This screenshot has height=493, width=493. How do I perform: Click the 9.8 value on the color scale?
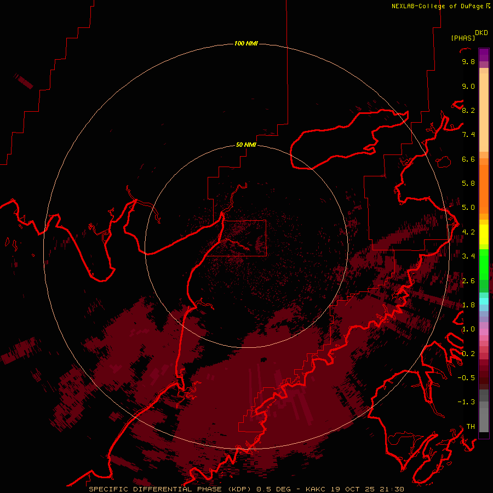pyautogui.click(x=468, y=61)
